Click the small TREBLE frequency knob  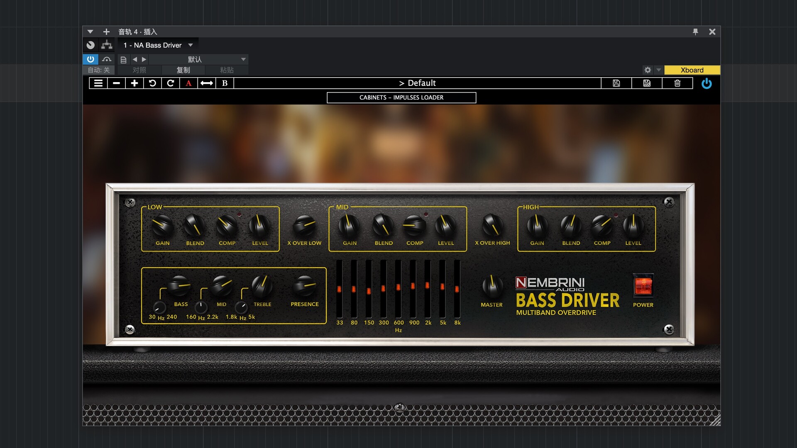[x=241, y=307]
